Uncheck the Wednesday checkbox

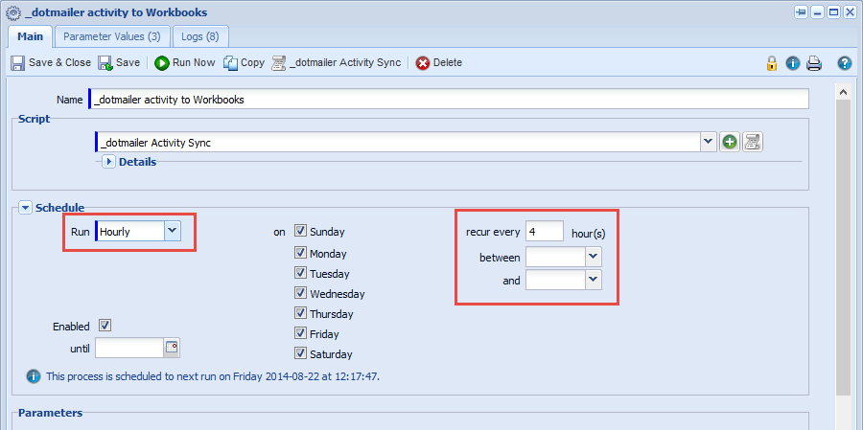tap(300, 293)
